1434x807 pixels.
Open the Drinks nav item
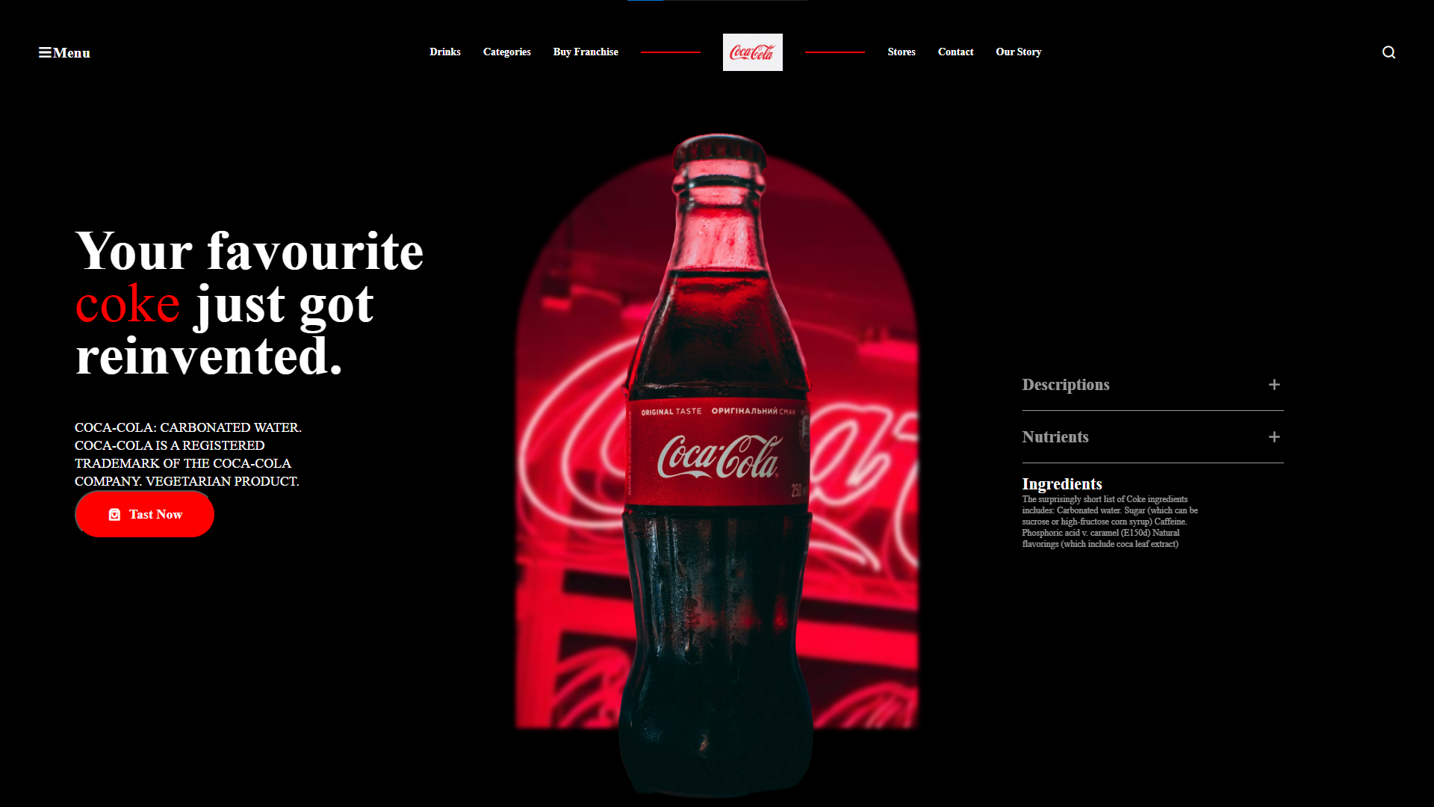coord(445,52)
